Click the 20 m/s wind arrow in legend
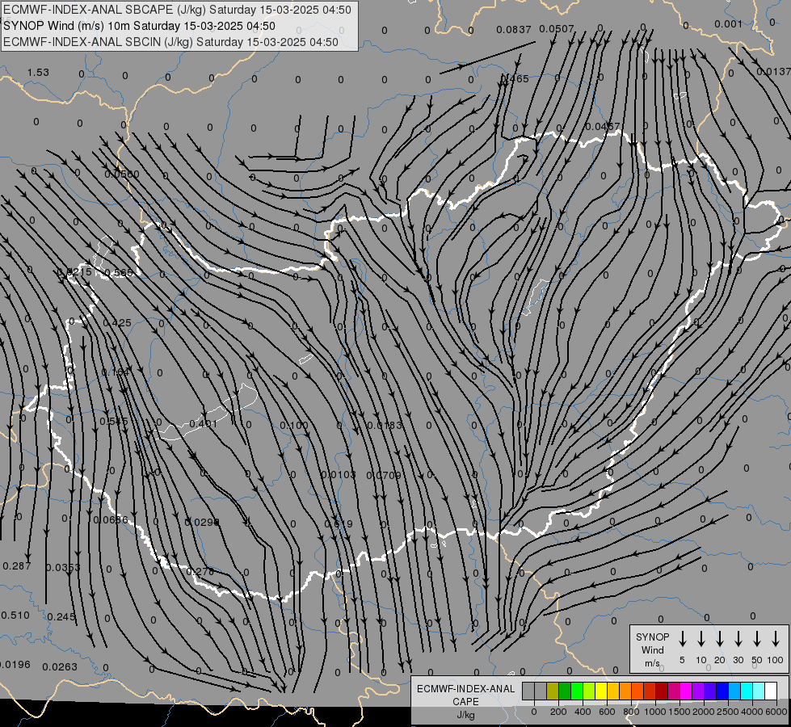Viewport: 791px width, 727px height. (x=720, y=639)
